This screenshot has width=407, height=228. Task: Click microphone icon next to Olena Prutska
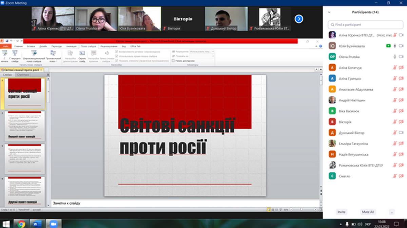coord(395,57)
